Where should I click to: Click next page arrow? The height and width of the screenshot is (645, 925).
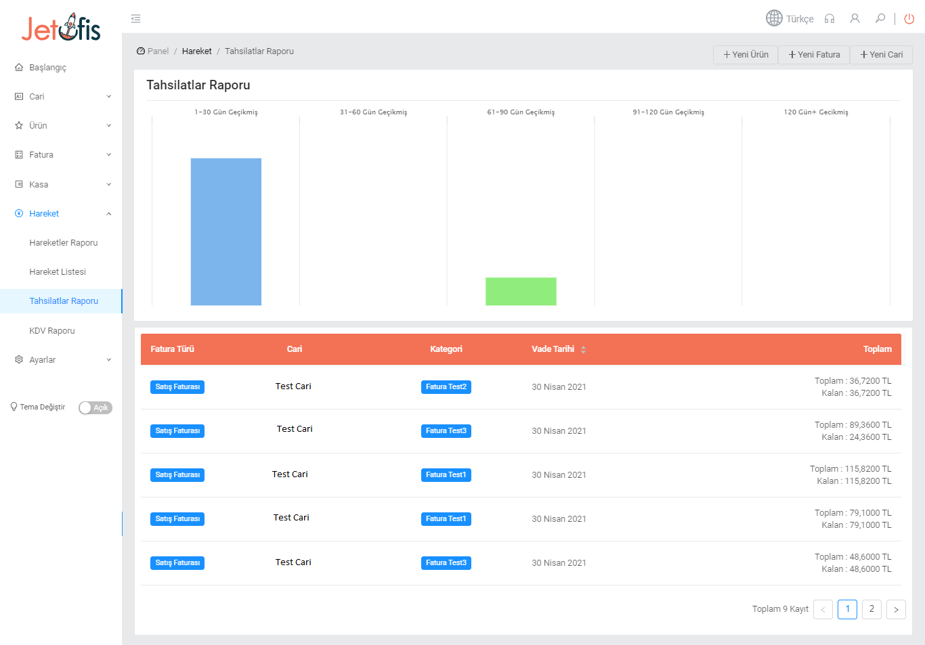coord(896,609)
